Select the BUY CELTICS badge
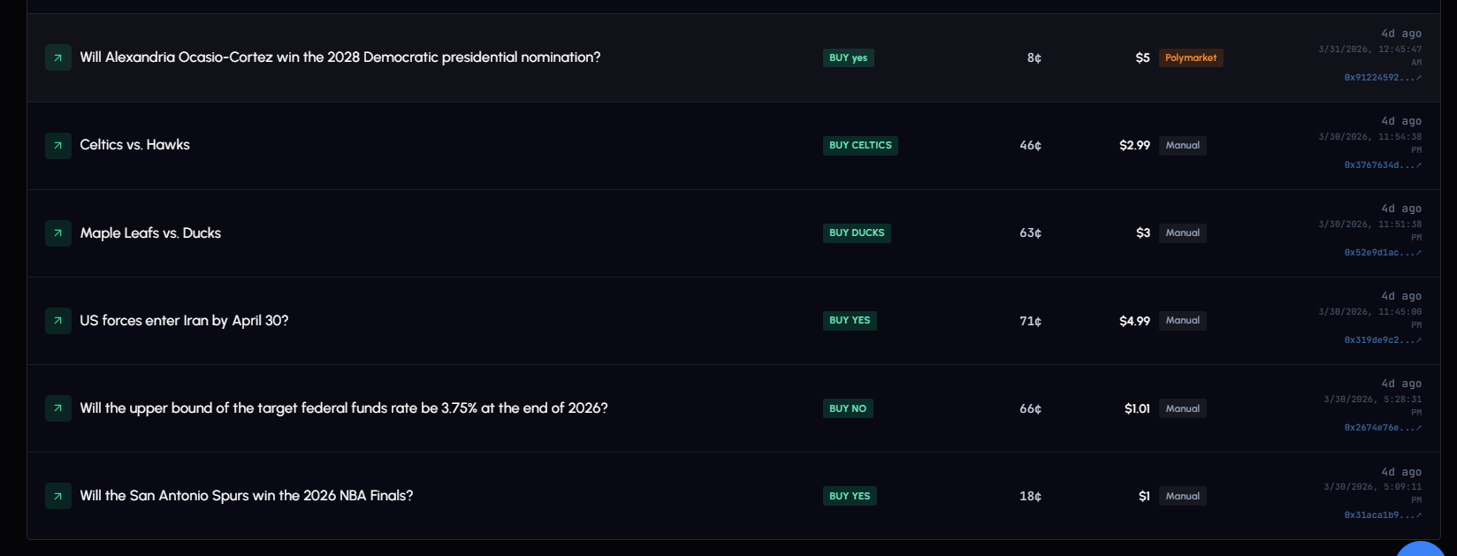 point(859,145)
